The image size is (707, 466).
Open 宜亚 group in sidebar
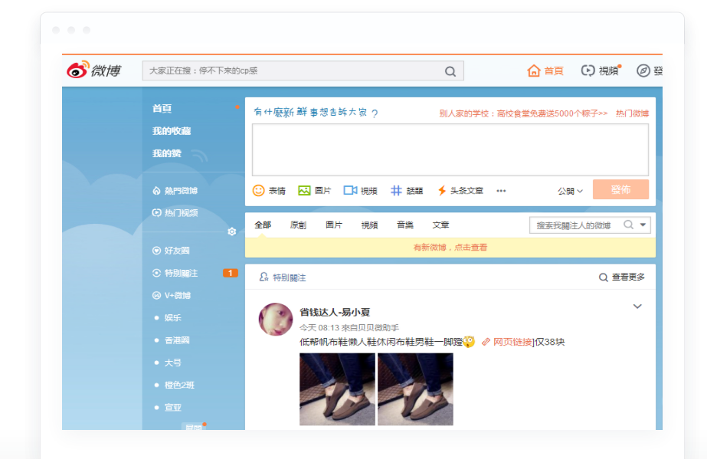point(172,407)
